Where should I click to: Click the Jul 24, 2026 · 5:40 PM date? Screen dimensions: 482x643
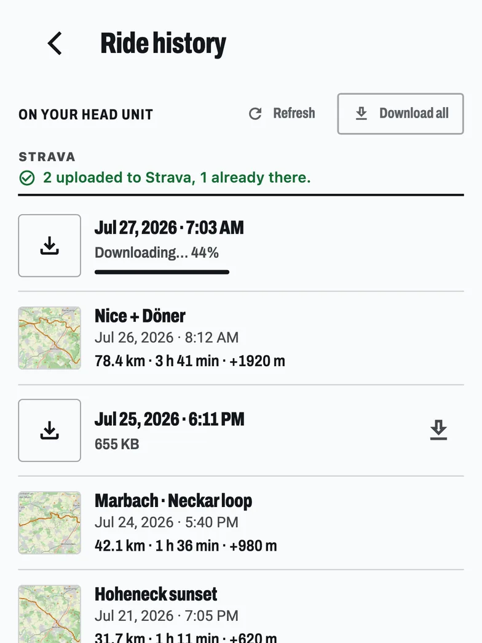tap(167, 522)
